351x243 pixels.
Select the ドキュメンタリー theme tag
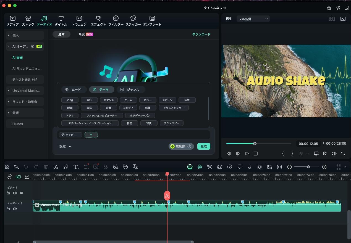(174, 108)
